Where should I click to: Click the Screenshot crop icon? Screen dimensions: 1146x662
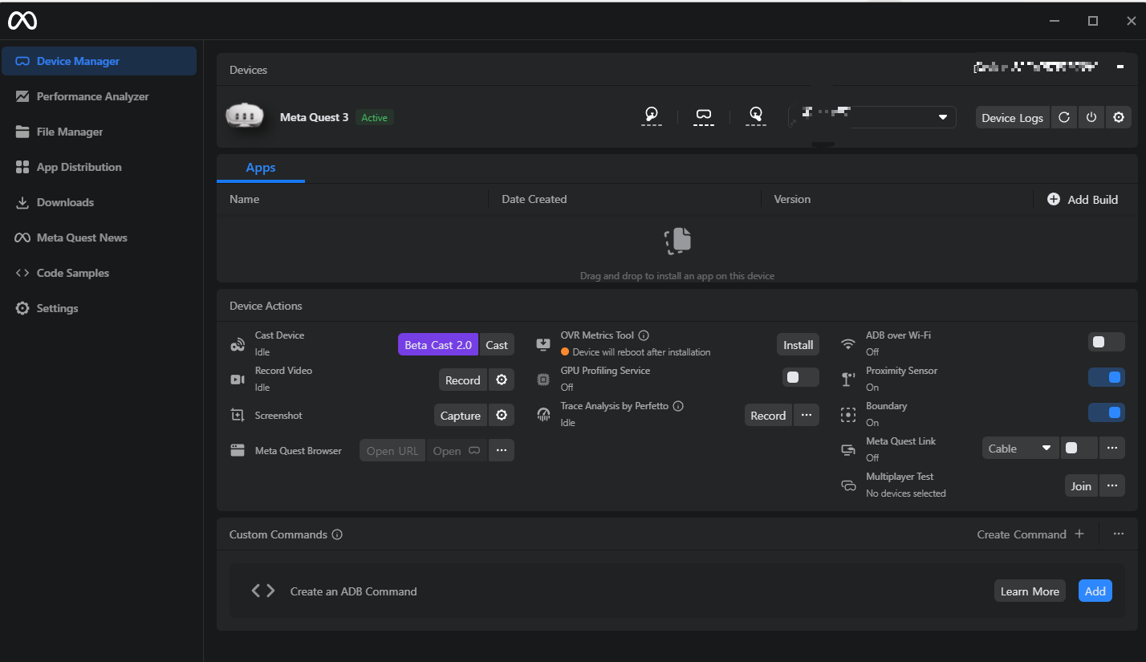pyautogui.click(x=238, y=416)
